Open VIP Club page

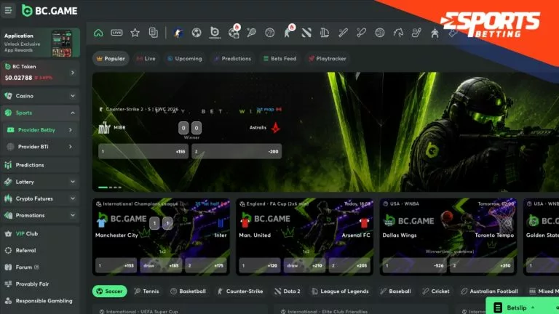(x=40, y=233)
